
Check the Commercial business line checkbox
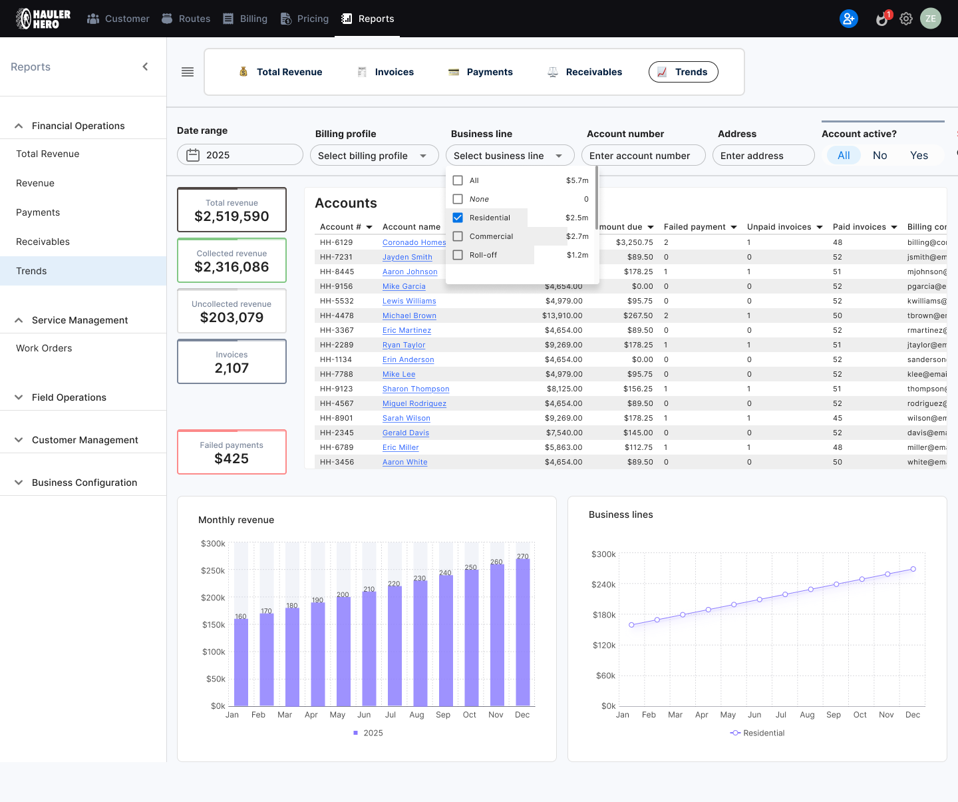pos(458,236)
